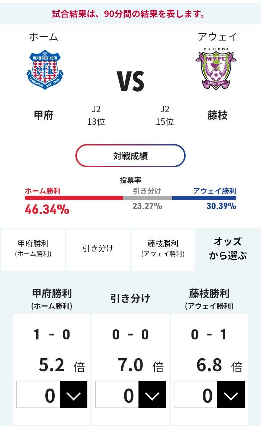Click the 藤枝 team name
The image size is (261, 427).
pos(217,115)
